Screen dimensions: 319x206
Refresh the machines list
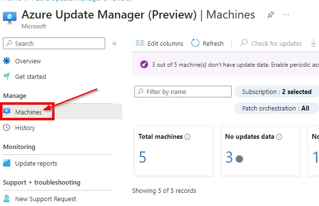pos(207,43)
